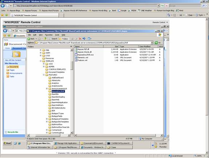Click View All Site Content link
Viewport: 209px width, 158px height.
point(13,60)
